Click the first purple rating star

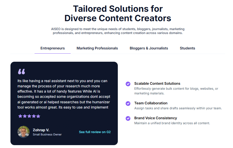click(x=20, y=116)
